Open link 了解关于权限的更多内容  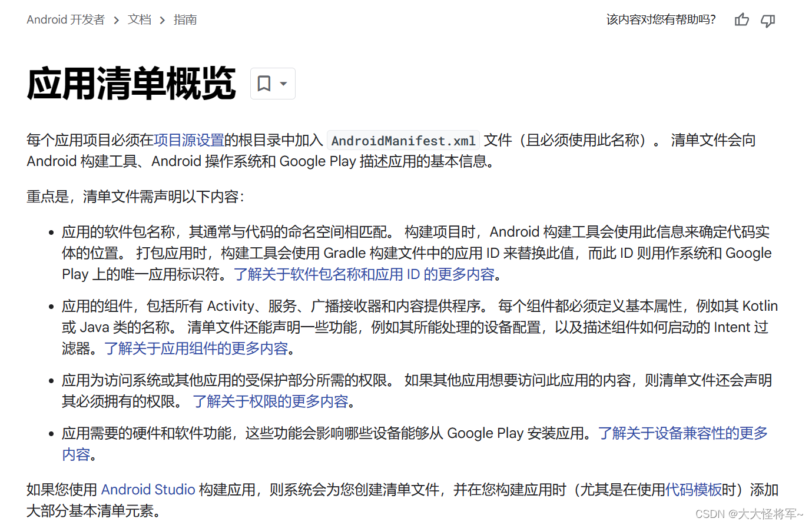270,401
